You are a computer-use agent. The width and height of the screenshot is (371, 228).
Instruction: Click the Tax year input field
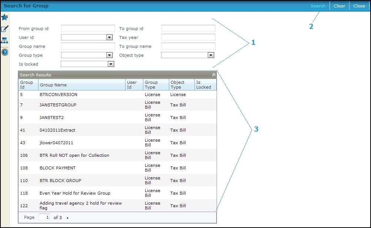click(188, 37)
